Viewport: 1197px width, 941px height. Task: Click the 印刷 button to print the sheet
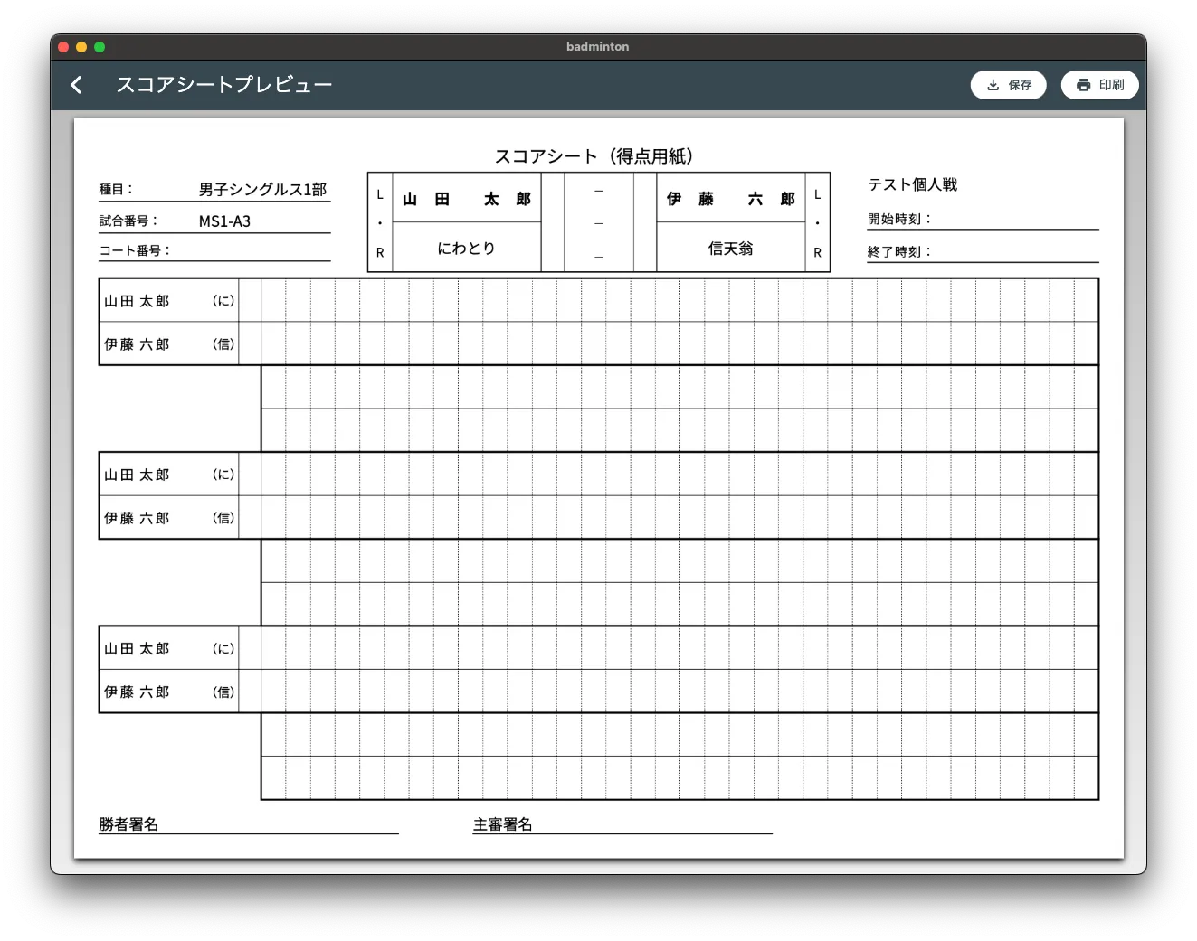click(x=1099, y=84)
